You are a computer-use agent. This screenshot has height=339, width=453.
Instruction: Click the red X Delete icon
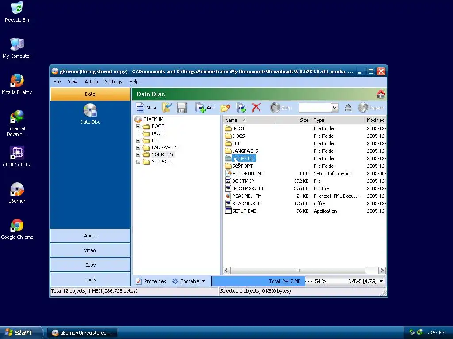coord(256,108)
